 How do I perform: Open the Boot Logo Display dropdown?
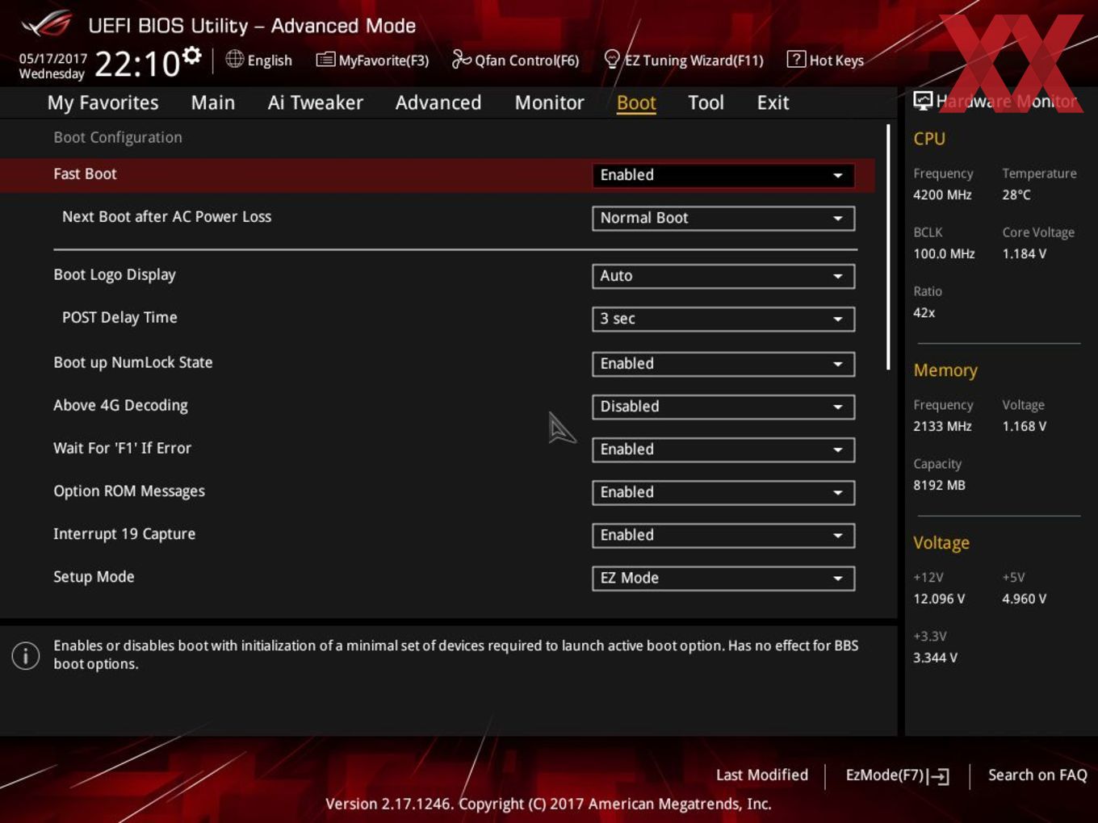pyautogui.click(x=723, y=276)
